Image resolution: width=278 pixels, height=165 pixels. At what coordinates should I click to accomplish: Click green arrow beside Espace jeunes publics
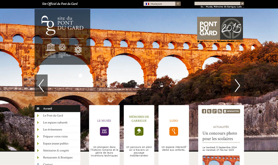point(38,144)
